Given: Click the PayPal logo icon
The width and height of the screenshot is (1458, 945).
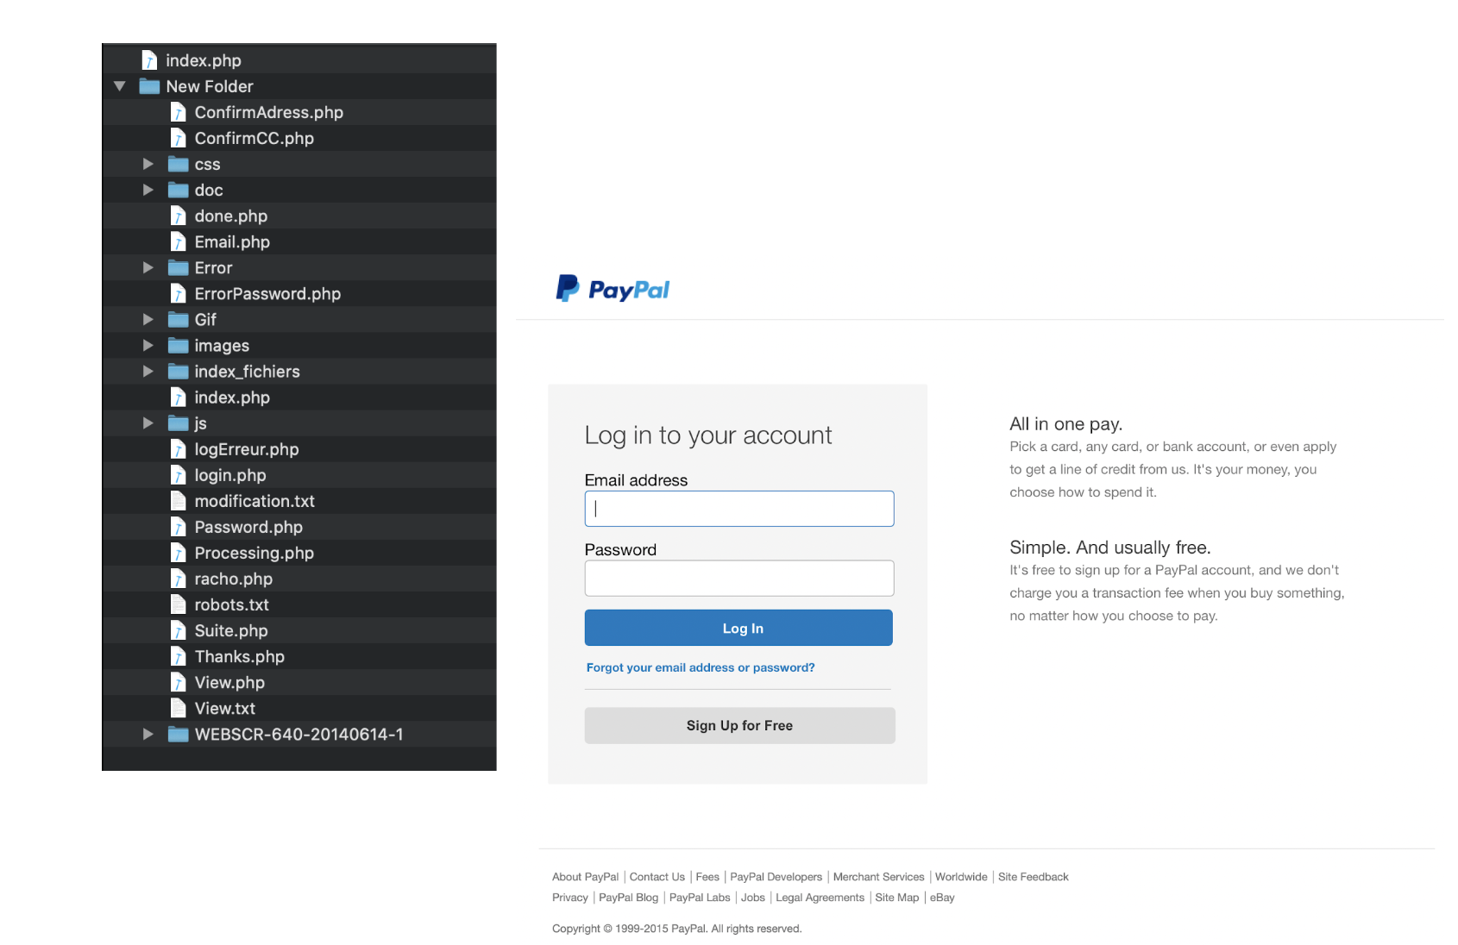Looking at the screenshot, I should click(567, 288).
